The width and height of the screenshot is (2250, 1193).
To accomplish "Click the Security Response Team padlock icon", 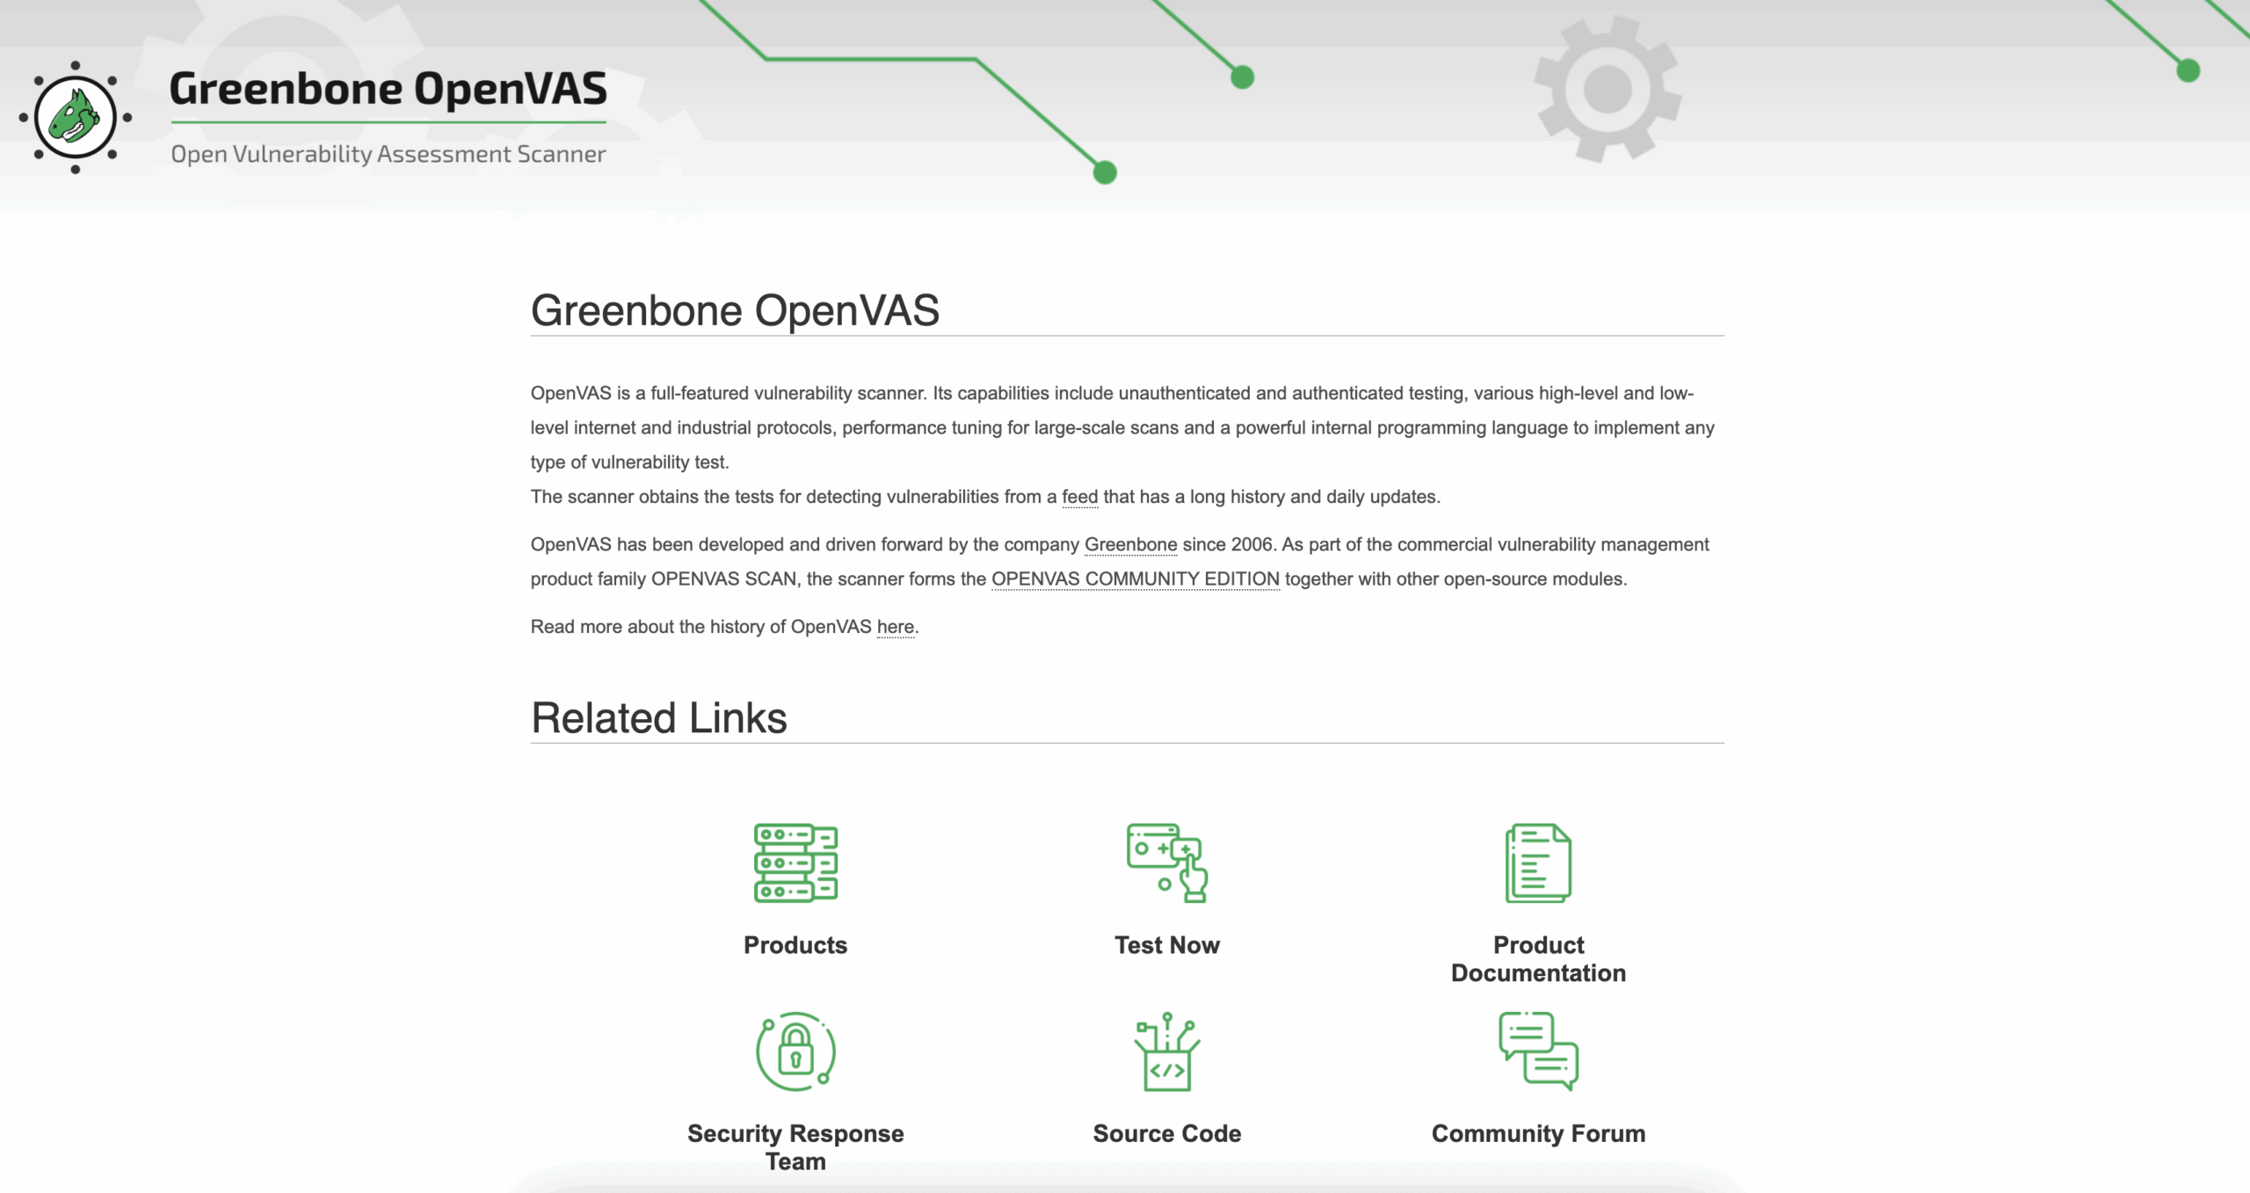I will (795, 1051).
